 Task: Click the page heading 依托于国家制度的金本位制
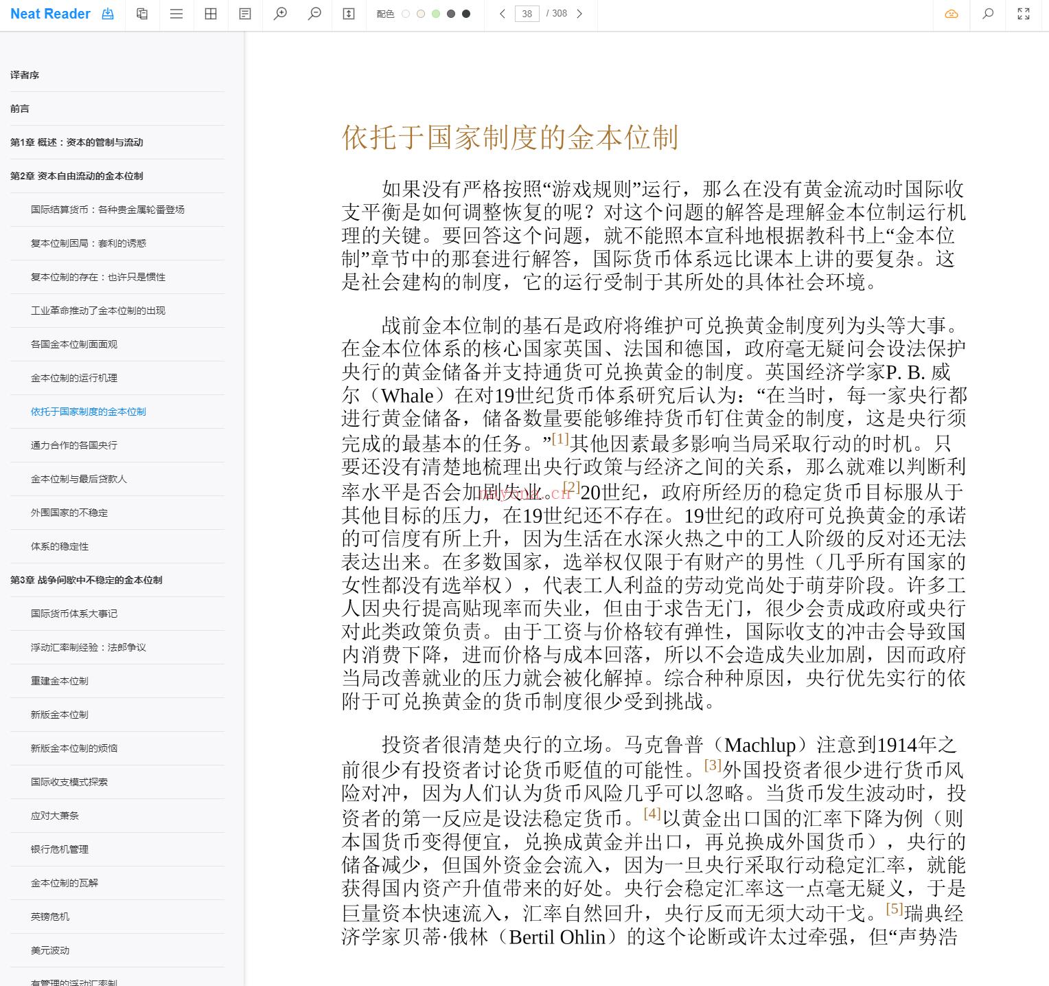[x=510, y=137]
